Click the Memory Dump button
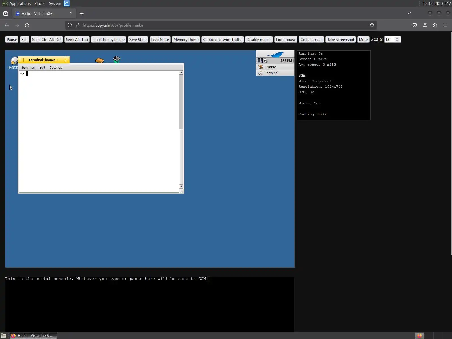This screenshot has width=452, height=339. click(x=186, y=40)
